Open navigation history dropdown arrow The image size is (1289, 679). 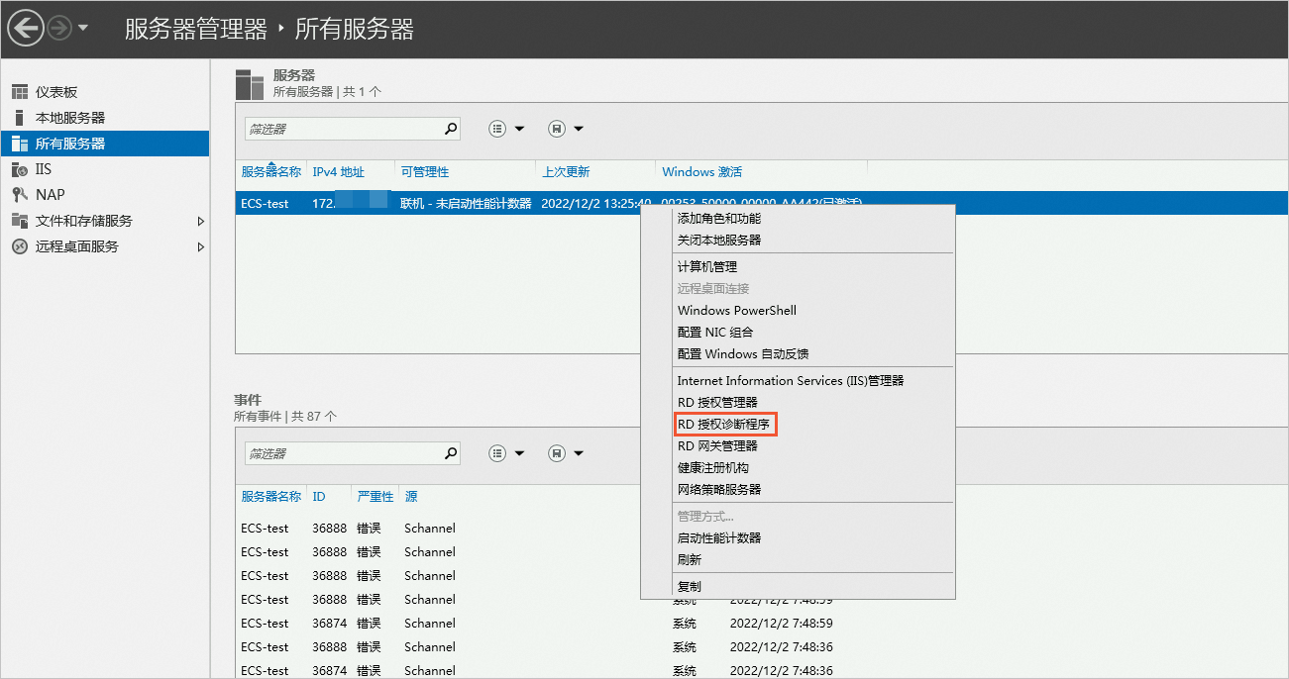tap(83, 28)
